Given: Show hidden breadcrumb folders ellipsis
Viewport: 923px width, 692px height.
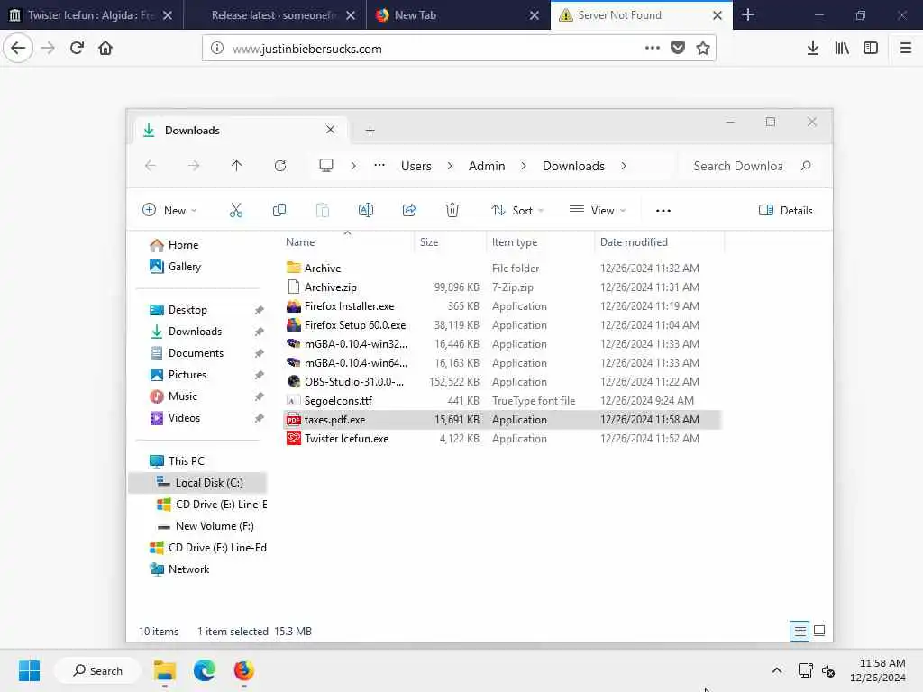Looking at the screenshot, I should coord(379,166).
